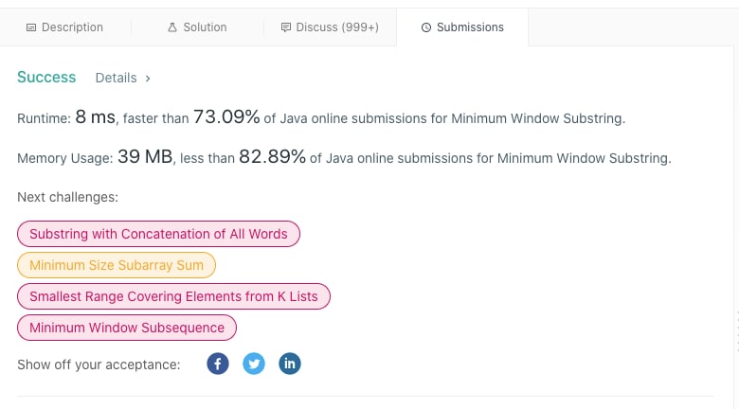Open Minimum Window Subsequence challenge

point(127,328)
